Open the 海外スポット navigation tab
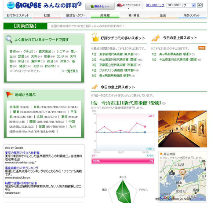 pyautogui.click(x=192, y=15)
